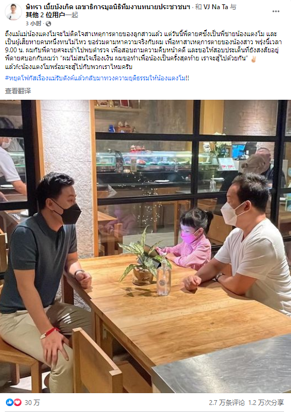Click the hand sanitizer bottle in photo

[164, 275]
